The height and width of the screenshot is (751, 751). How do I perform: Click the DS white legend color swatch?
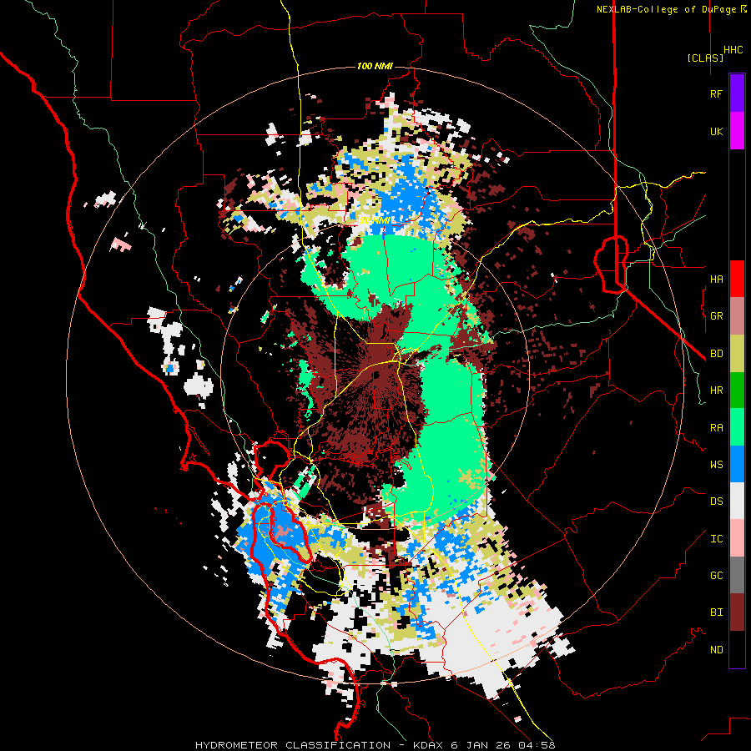coord(737,501)
